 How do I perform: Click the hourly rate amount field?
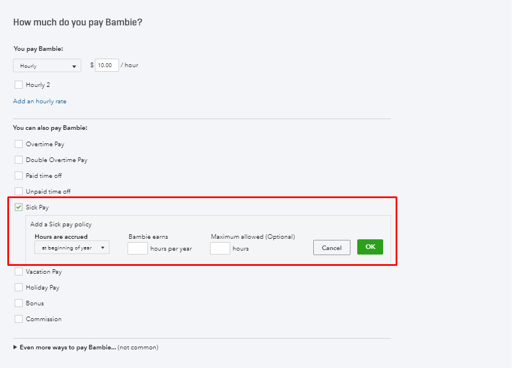click(107, 65)
